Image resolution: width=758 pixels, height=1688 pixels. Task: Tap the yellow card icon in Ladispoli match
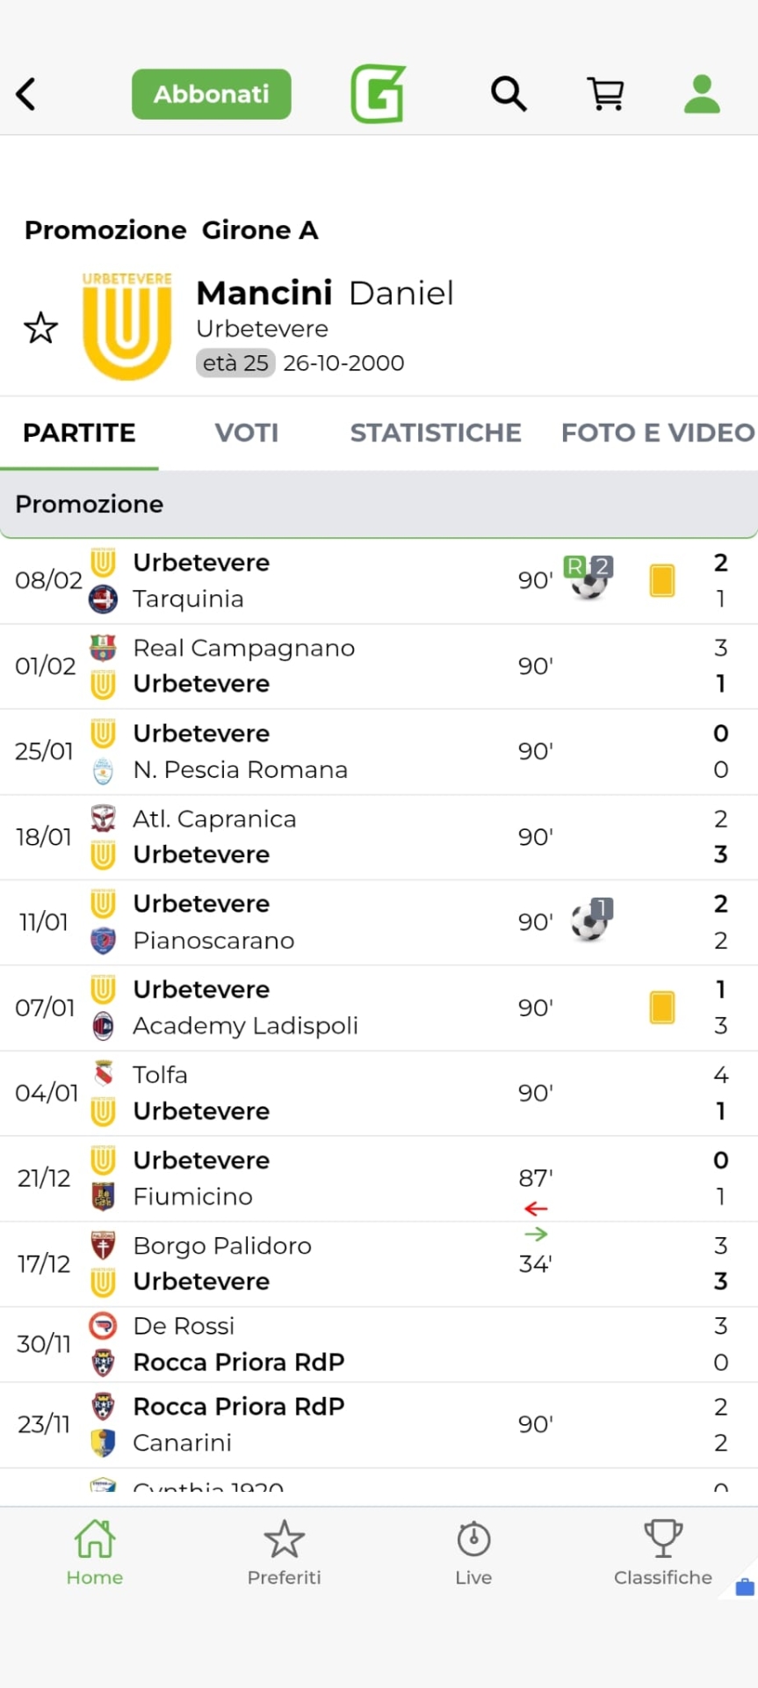662,1008
